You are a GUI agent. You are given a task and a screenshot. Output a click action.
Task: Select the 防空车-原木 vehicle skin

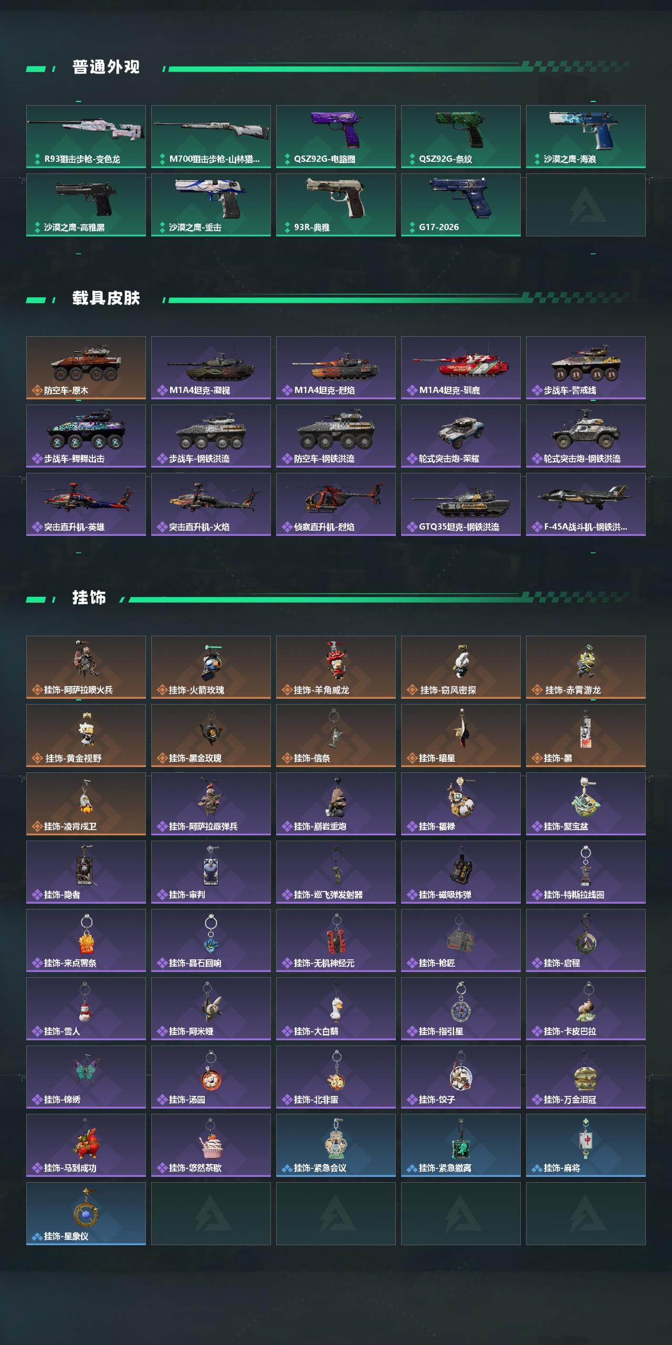(86, 368)
